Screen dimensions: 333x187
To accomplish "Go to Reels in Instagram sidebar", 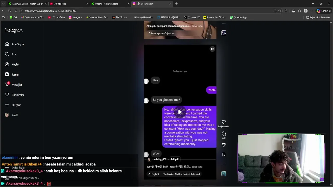I will [x=12, y=75].
